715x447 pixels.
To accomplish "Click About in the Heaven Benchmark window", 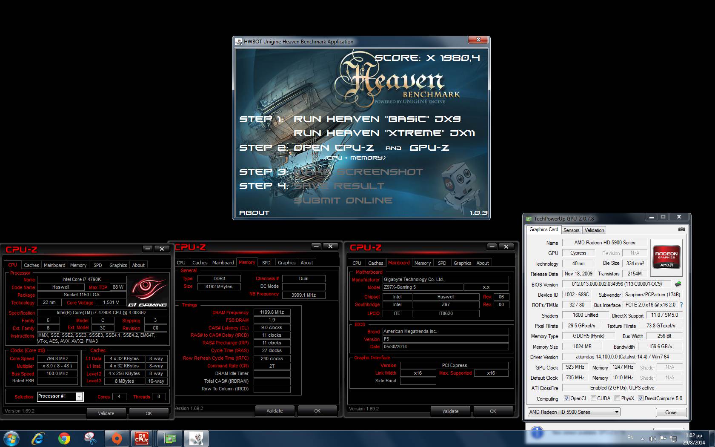I will tap(254, 213).
